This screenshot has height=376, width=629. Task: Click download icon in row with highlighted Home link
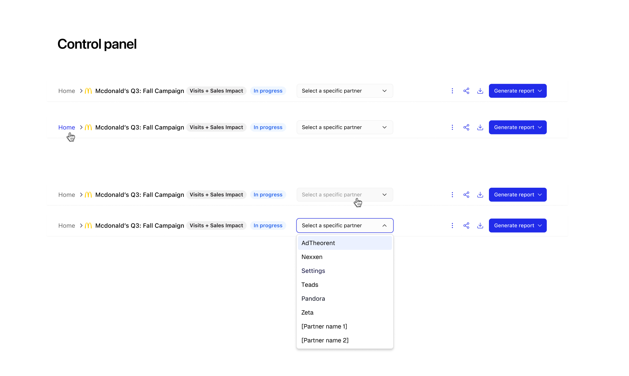click(480, 127)
